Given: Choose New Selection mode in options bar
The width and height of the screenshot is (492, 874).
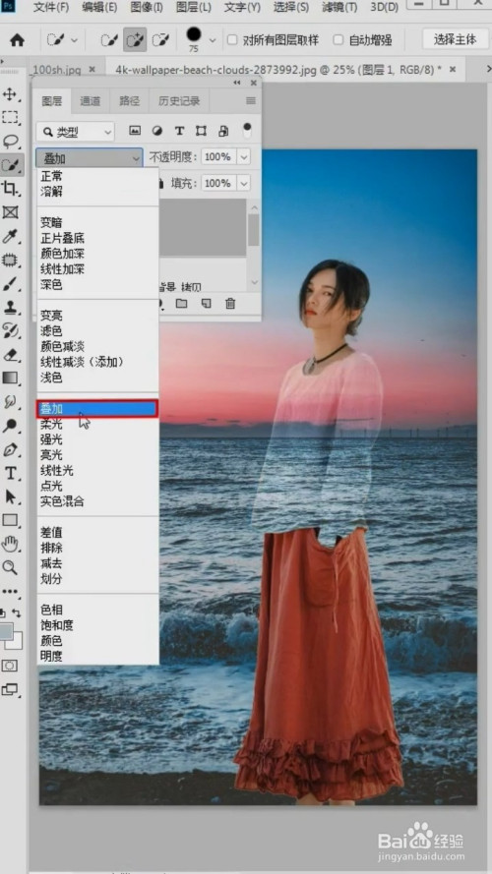Looking at the screenshot, I should tap(109, 40).
